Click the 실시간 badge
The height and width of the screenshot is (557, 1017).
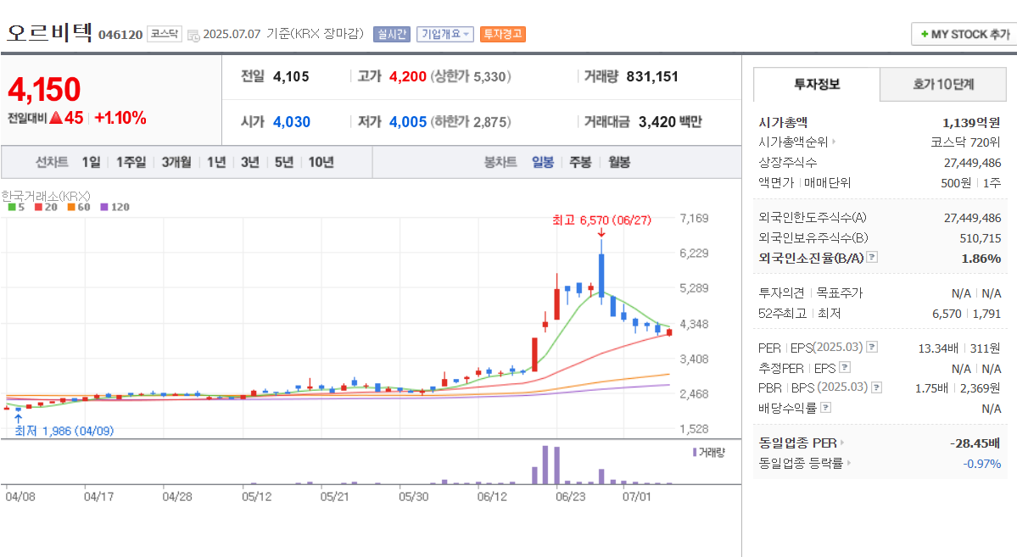(392, 35)
